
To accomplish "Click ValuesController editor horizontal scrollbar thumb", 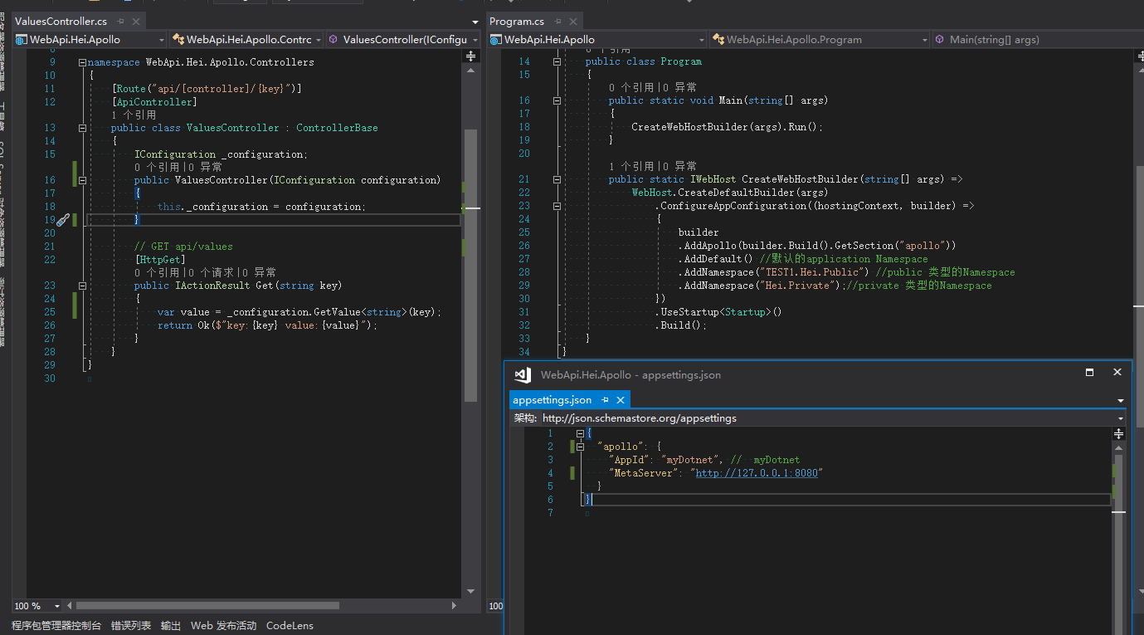I will [x=207, y=606].
